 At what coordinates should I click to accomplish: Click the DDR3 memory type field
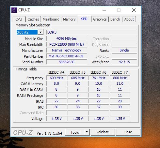pyautogui.click(x=91, y=32)
